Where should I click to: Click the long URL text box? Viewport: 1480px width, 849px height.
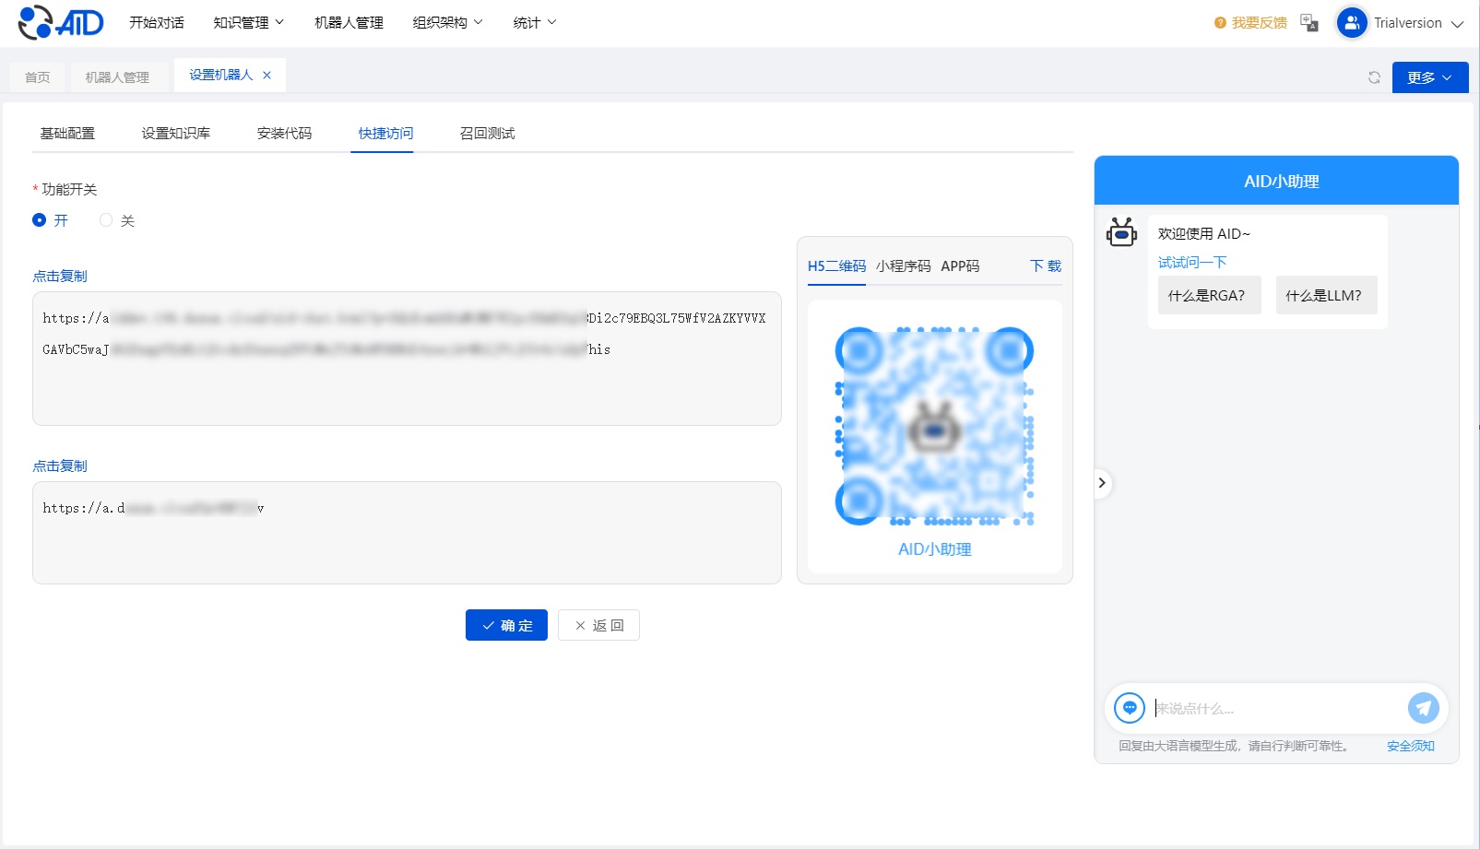[x=407, y=359]
